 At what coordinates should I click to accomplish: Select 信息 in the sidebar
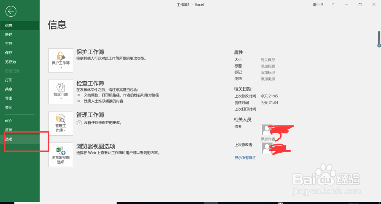(x=20, y=25)
